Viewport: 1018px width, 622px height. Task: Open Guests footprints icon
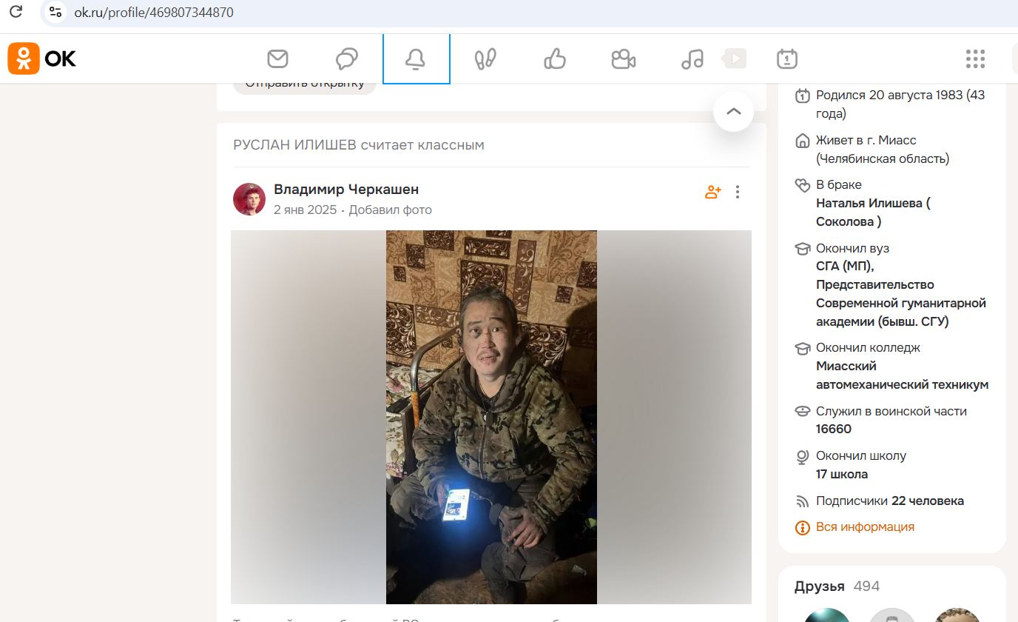485,58
